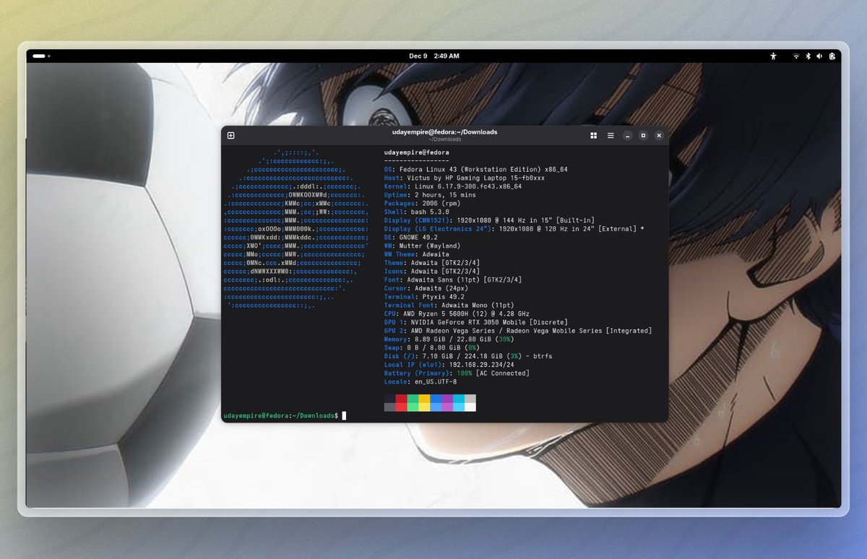Open the Activities workspace indicator
Image resolution: width=867 pixels, height=559 pixels.
pos(41,56)
